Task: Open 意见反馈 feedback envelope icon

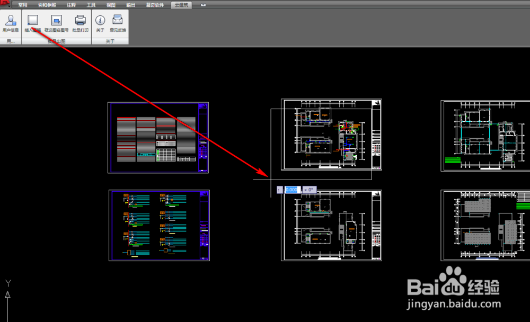Action: [x=118, y=23]
